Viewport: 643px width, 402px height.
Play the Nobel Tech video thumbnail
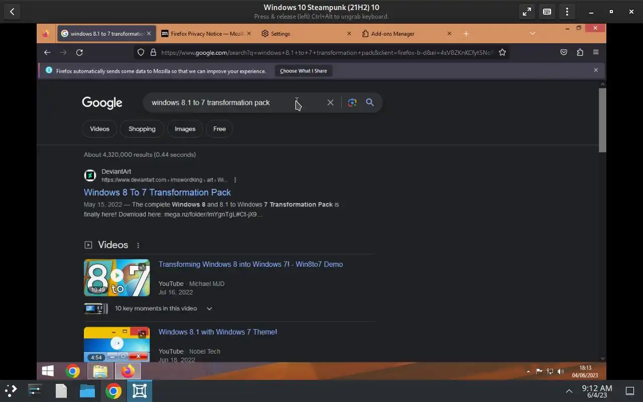click(117, 345)
